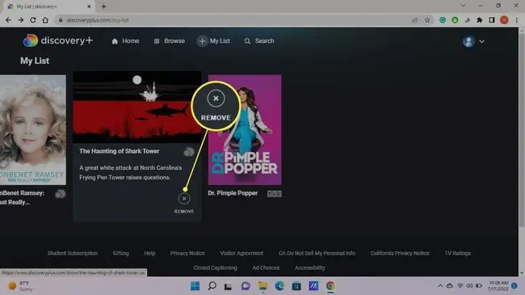525x295 pixels.
Task: Go back in browser
Action: click(8, 20)
